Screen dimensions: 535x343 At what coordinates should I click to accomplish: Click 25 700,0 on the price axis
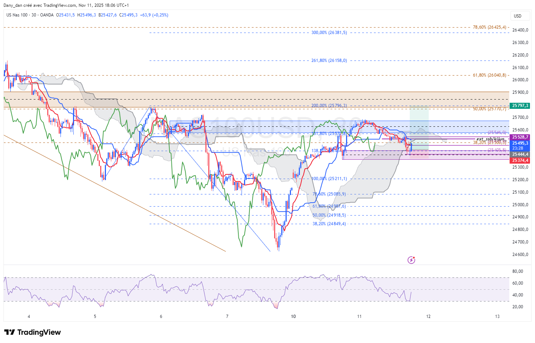(x=520, y=117)
